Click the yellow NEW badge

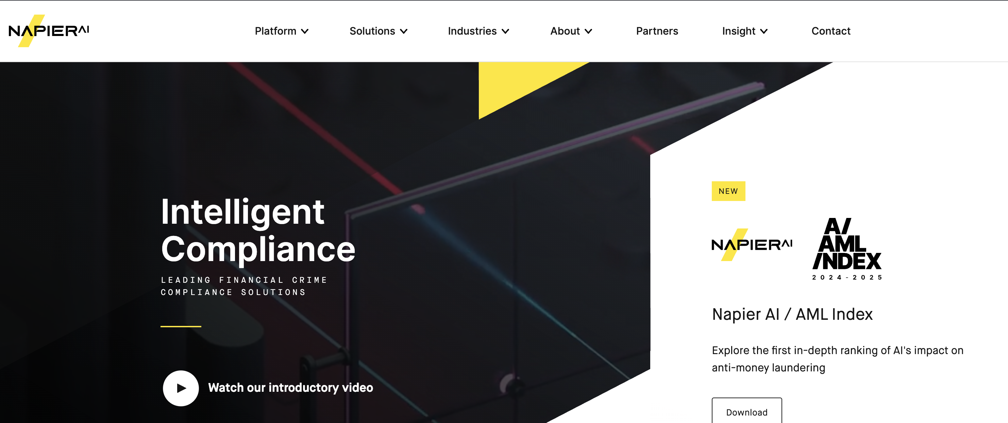pos(728,191)
